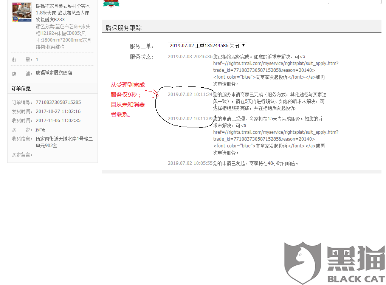This screenshot has width=386, height=285.
Task: Click the red three-year shield badge
Action: [x=111, y=3]
